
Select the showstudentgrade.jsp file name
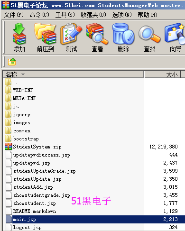click(x=42, y=195)
